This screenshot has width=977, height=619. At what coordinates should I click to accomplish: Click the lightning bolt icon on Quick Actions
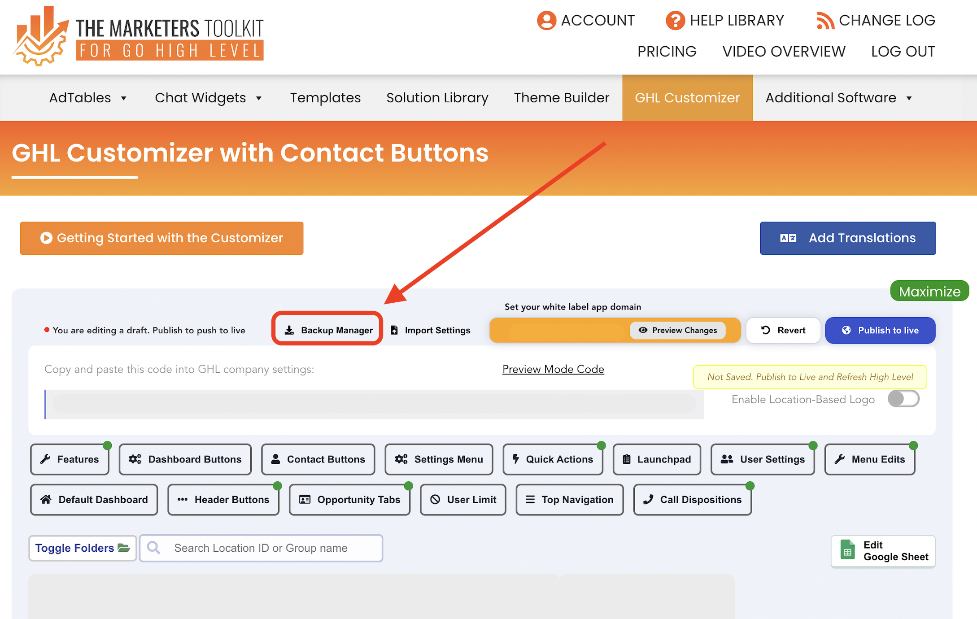point(516,459)
